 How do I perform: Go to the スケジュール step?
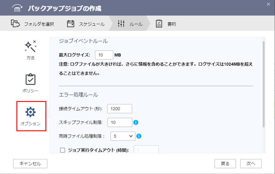[x=91, y=24]
